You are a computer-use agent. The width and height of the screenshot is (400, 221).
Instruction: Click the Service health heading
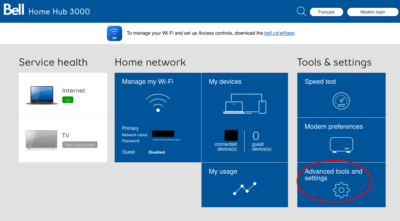(x=53, y=62)
